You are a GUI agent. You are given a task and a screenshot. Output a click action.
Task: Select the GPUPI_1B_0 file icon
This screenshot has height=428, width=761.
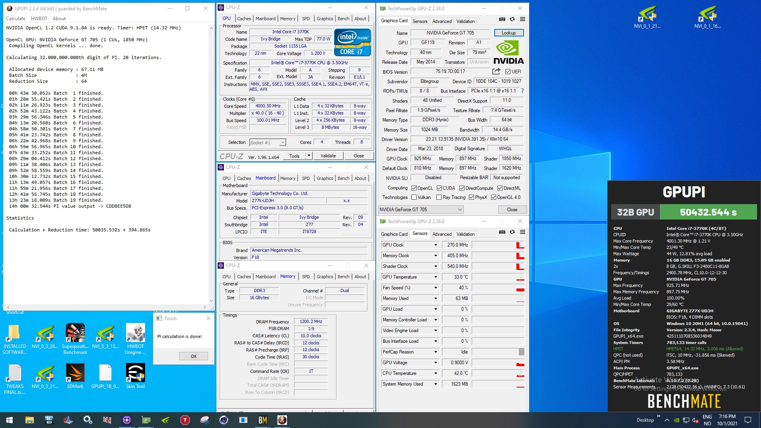(x=105, y=376)
